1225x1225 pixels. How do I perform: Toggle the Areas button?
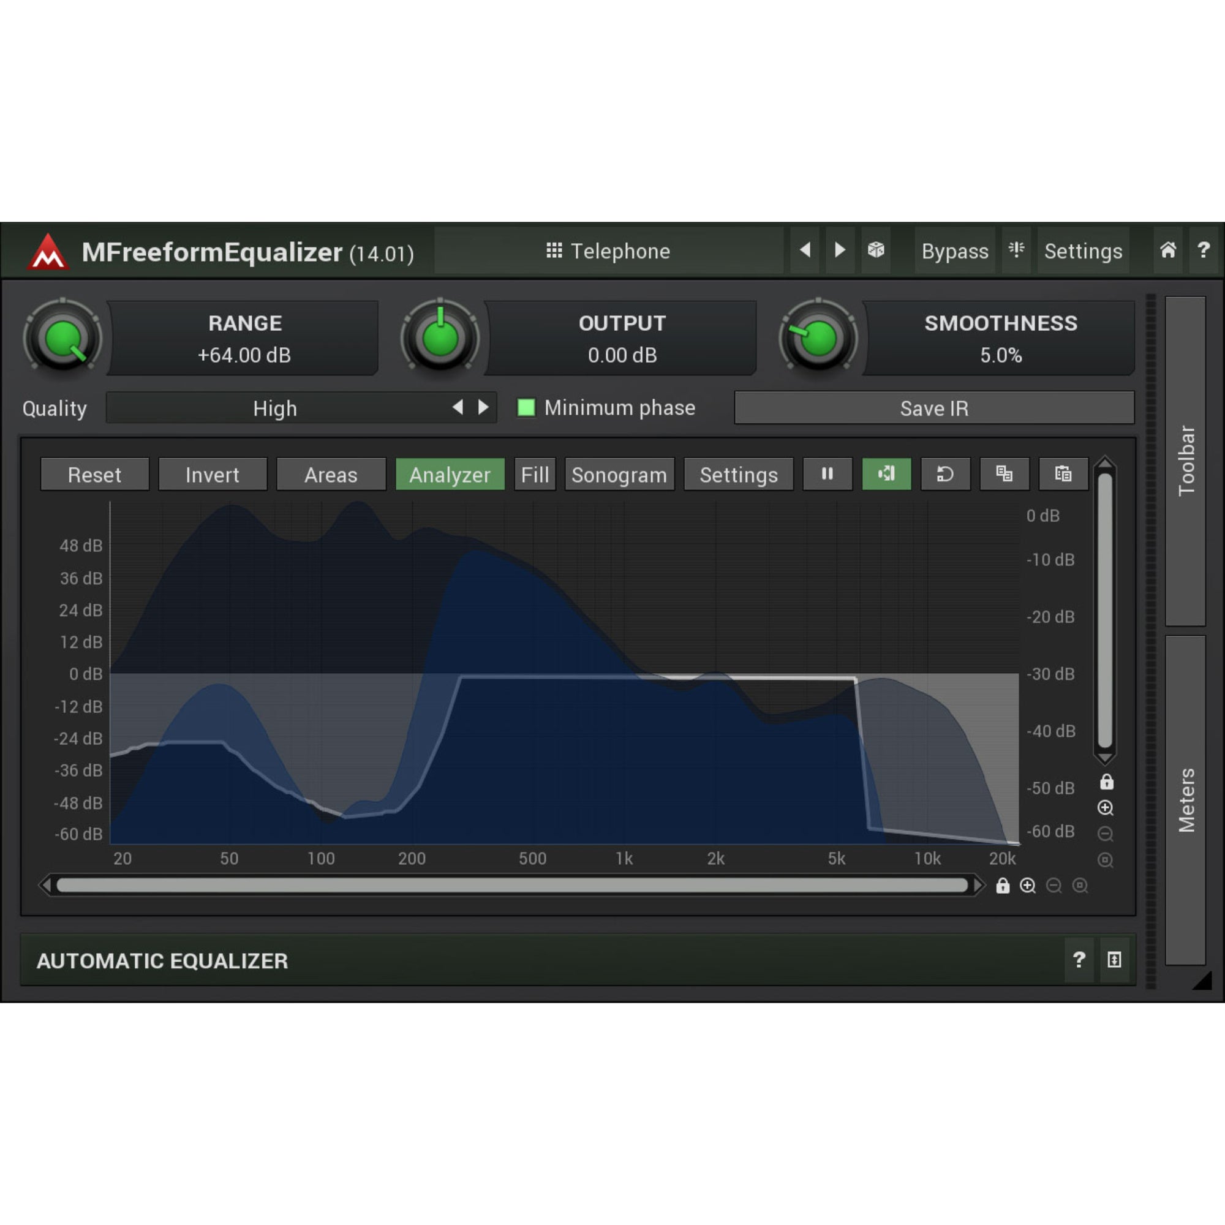coord(331,474)
